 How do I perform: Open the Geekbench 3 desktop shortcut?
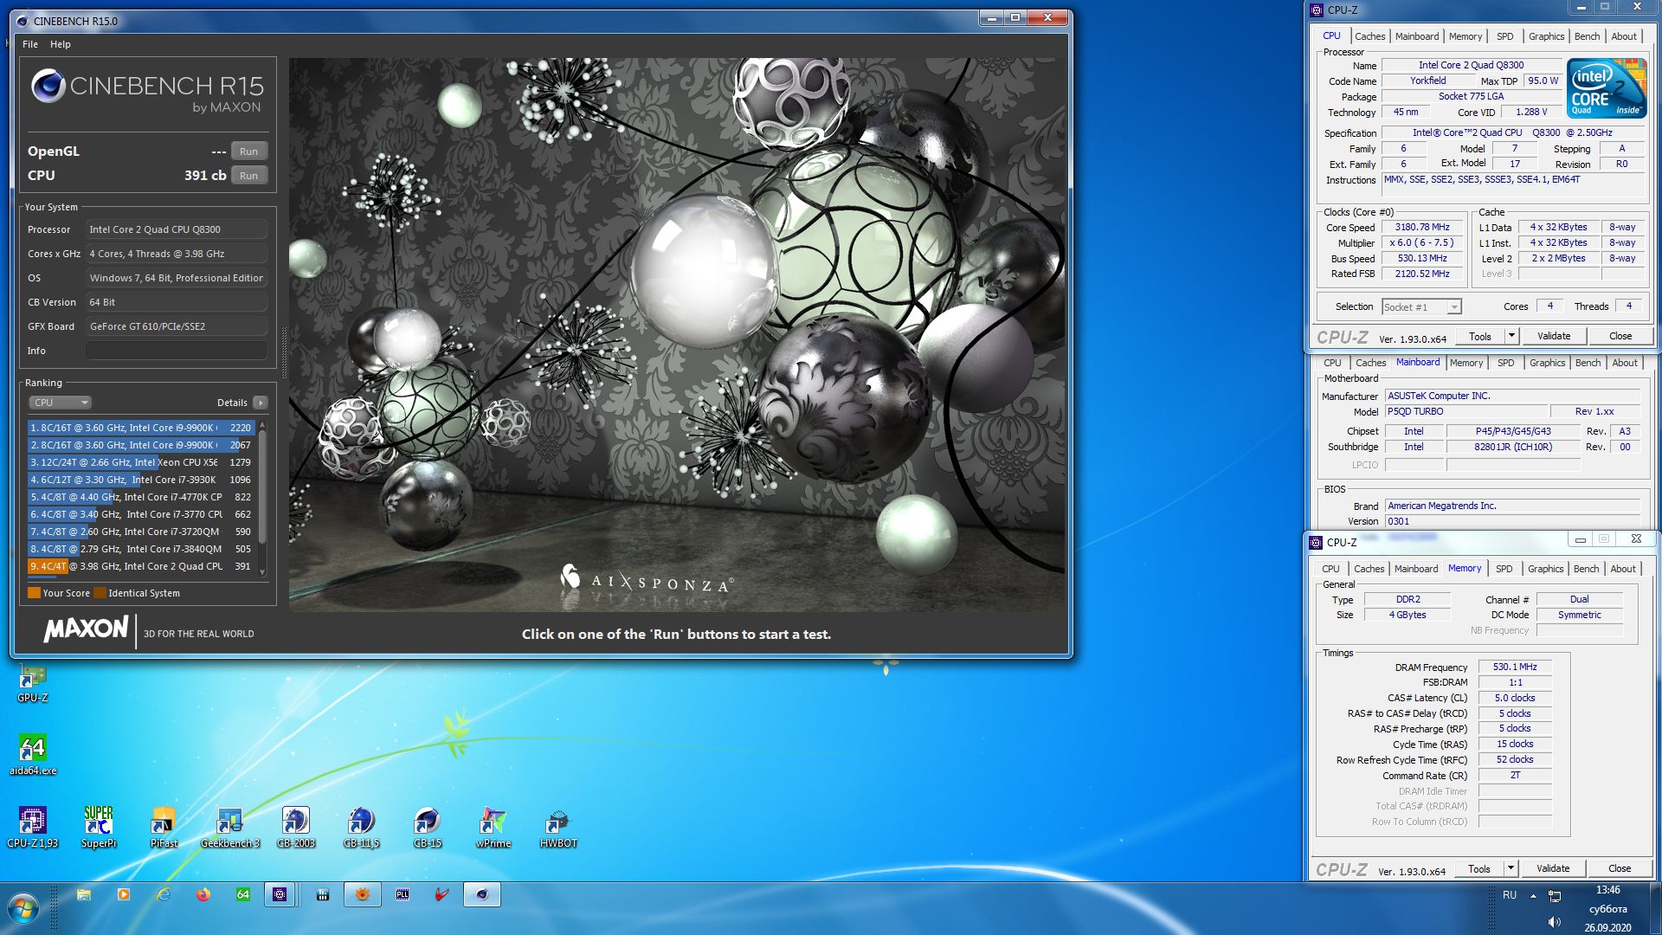pyautogui.click(x=230, y=827)
